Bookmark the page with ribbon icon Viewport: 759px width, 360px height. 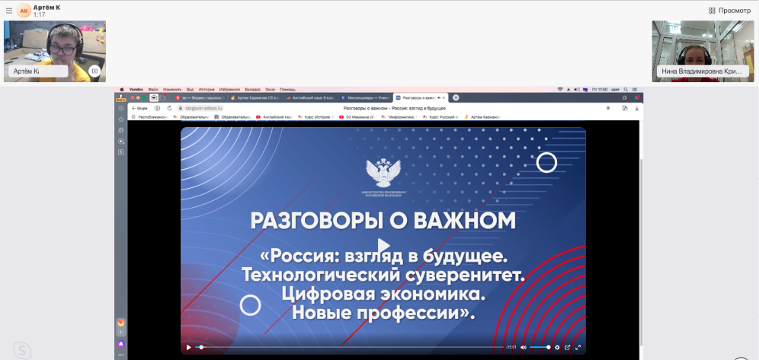(608, 108)
